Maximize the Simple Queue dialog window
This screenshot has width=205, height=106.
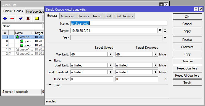click(196, 9)
